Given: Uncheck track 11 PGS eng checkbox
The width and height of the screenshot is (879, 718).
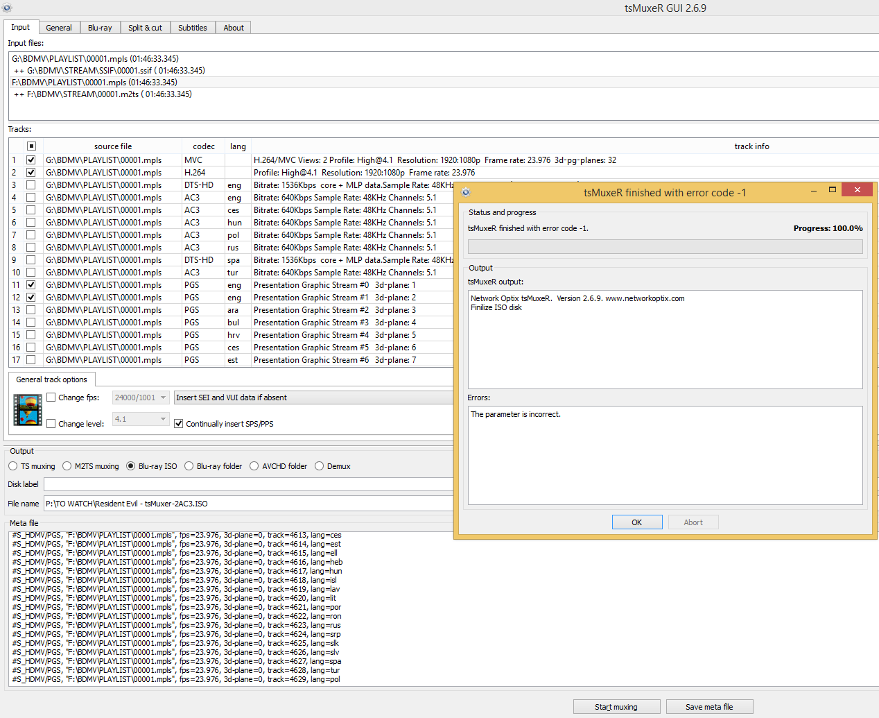Looking at the screenshot, I should 31,284.
